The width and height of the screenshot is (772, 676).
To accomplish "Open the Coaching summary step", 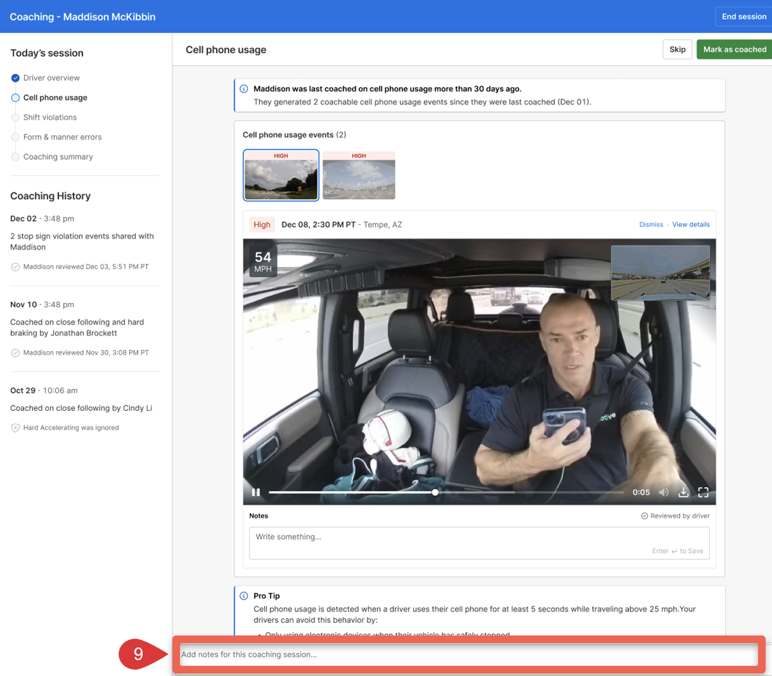I will (58, 157).
